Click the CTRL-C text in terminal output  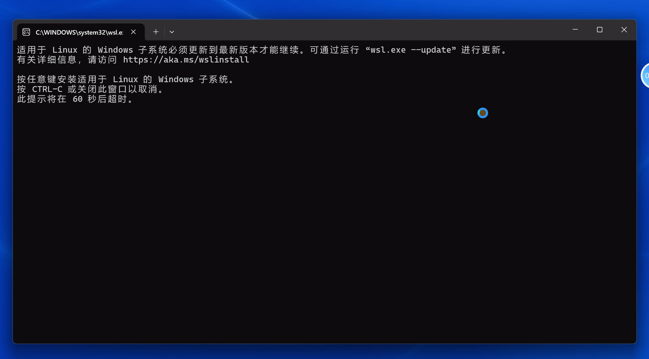[47, 89]
